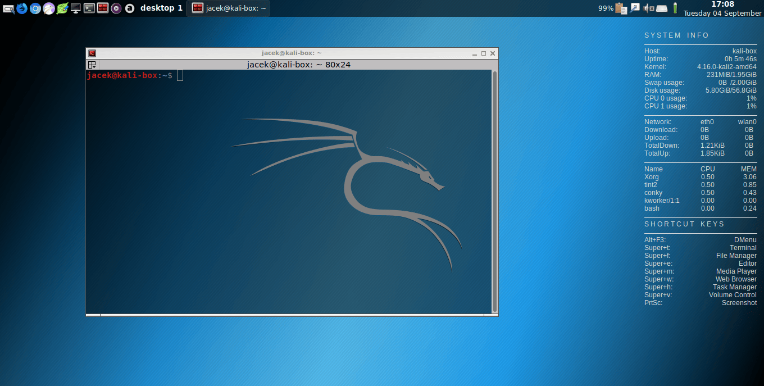
Task: Click the white bird launcher icon
Action: pos(49,8)
